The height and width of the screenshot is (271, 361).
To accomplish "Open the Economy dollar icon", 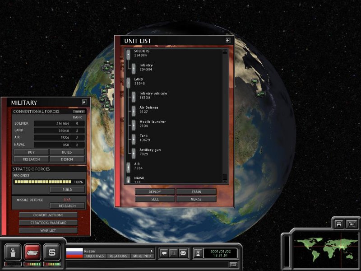I will [x=51, y=252].
